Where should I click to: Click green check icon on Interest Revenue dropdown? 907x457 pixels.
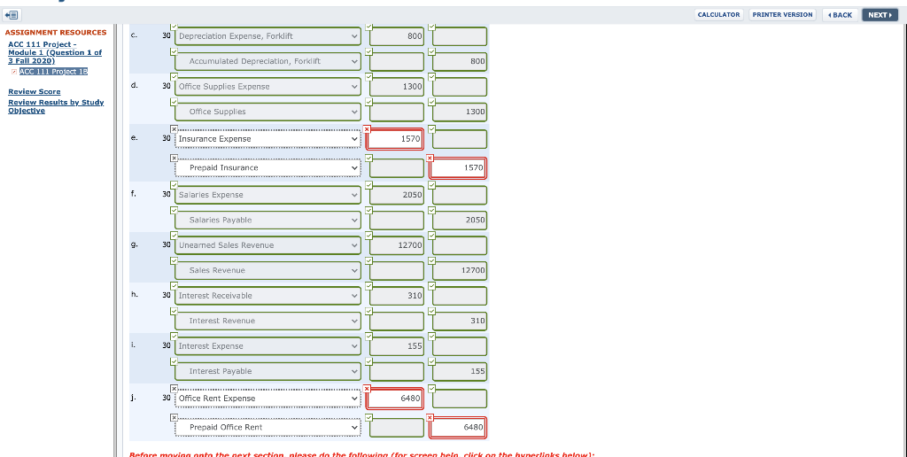(x=174, y=311)
